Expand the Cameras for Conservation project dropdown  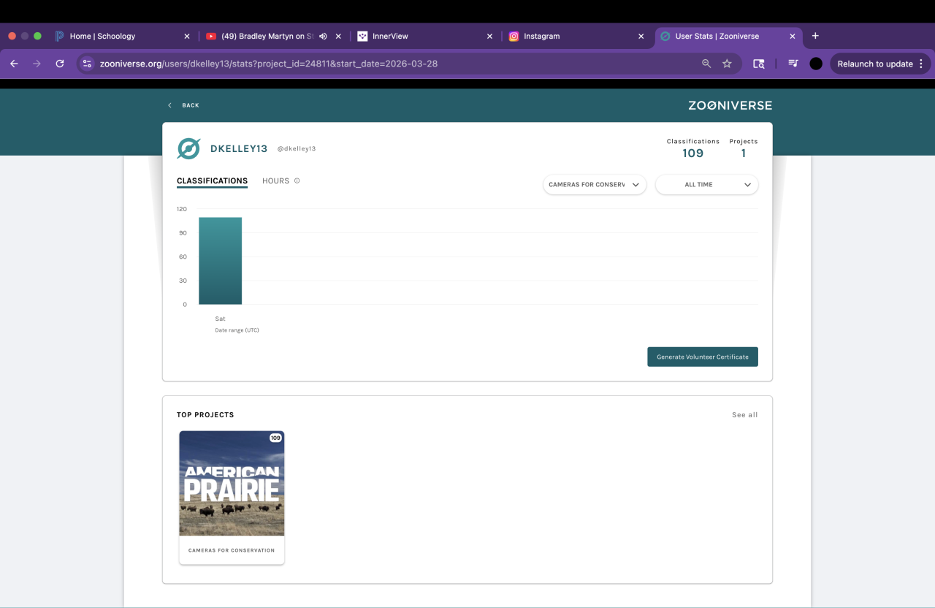click(595, 185)
